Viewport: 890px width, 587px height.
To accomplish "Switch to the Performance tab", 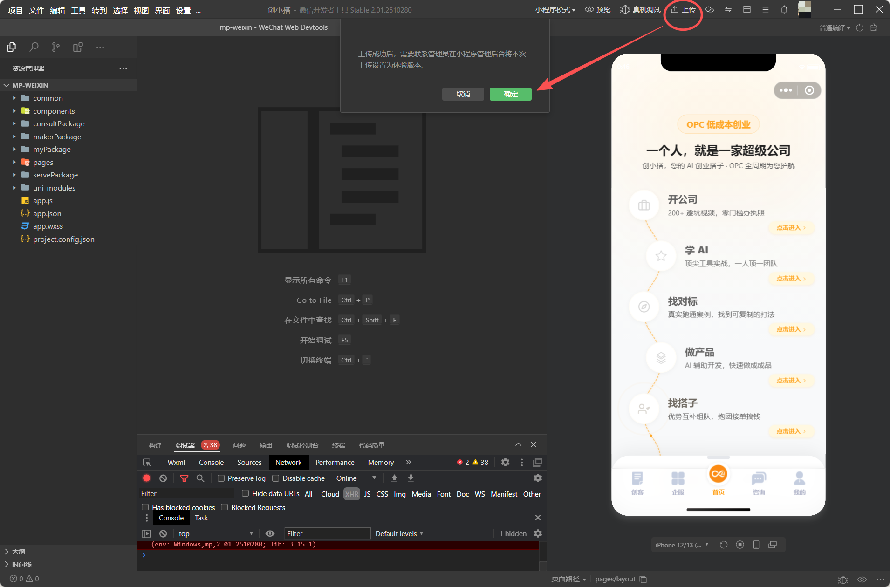I will pyautogui.click(x=335, y=462).
